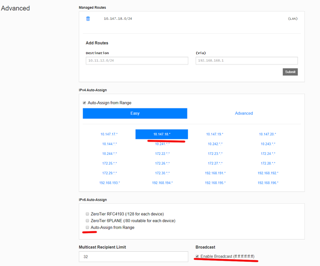Switch to the Advanced tab
Screen dimensions: 320x266
tap(244, 113)
